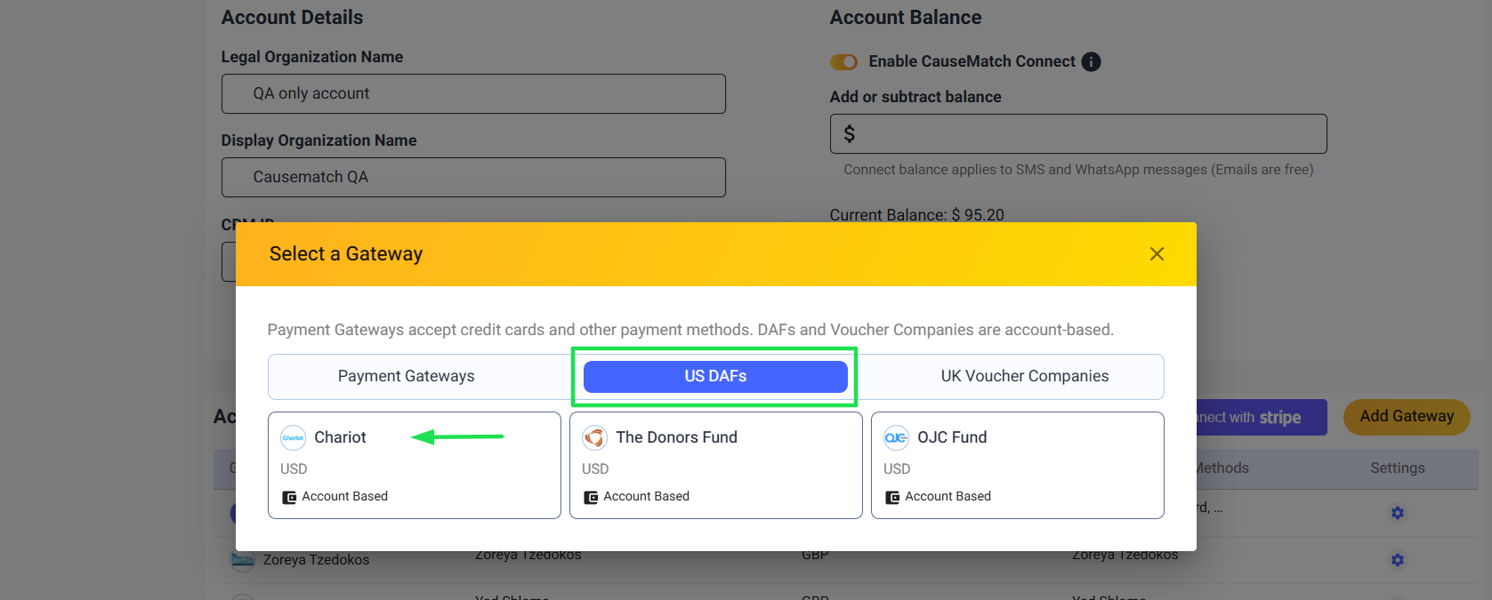This screenshot has width=1492, height=600.
Task: Click the info icon beside CauseMatch Connect
Action: coord(1091,61)
